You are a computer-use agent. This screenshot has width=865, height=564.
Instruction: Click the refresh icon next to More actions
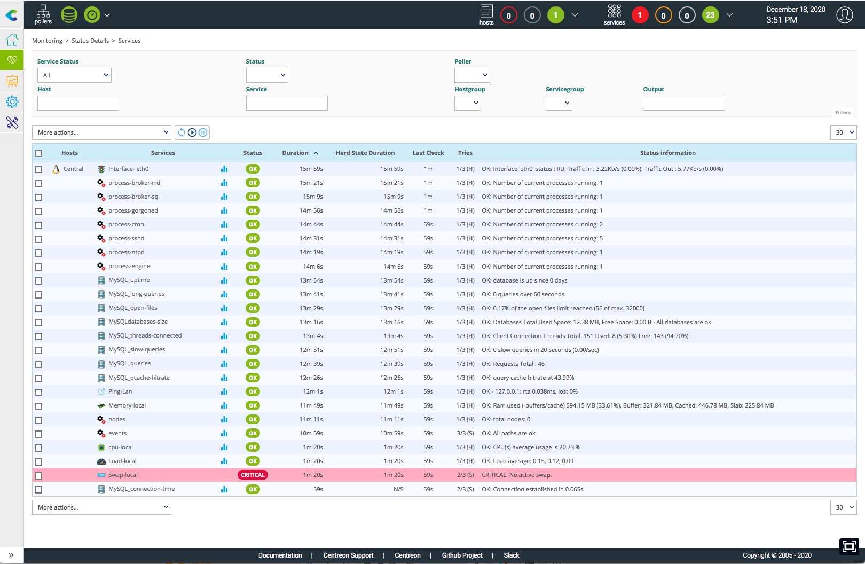point(182,132)
